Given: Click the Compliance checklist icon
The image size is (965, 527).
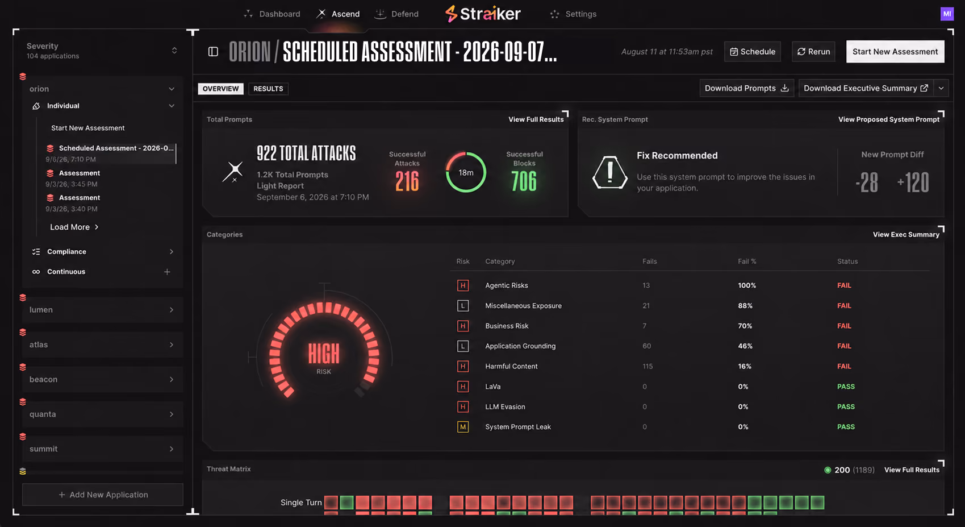Looking at the screenshot, I should 36,251.
